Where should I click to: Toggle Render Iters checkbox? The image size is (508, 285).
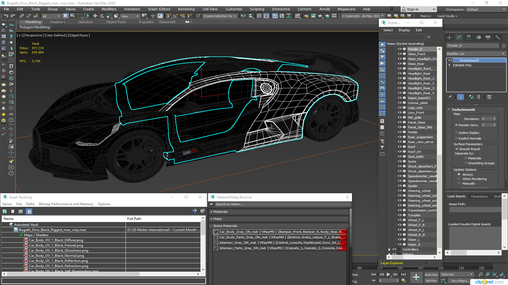(x=457, y=125)
